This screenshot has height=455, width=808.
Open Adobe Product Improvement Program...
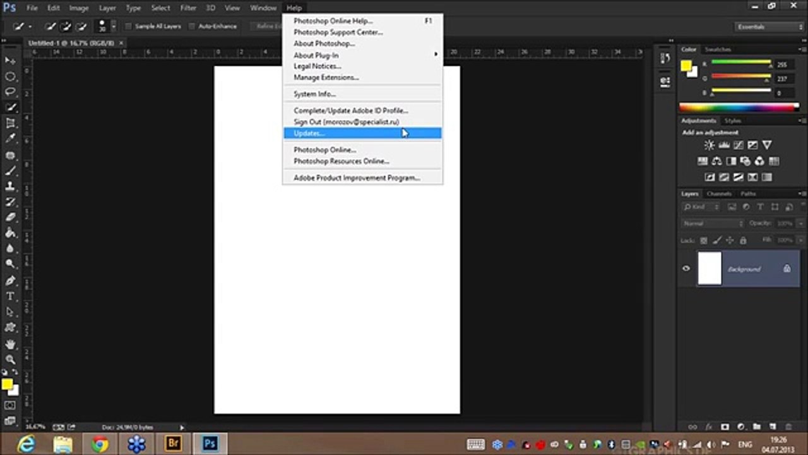click(x=363, y=178)
